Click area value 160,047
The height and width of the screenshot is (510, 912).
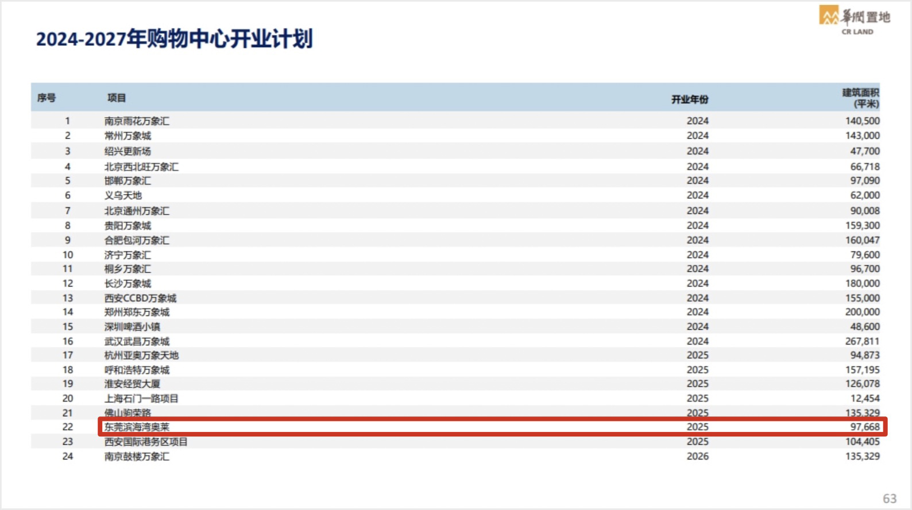862,240
